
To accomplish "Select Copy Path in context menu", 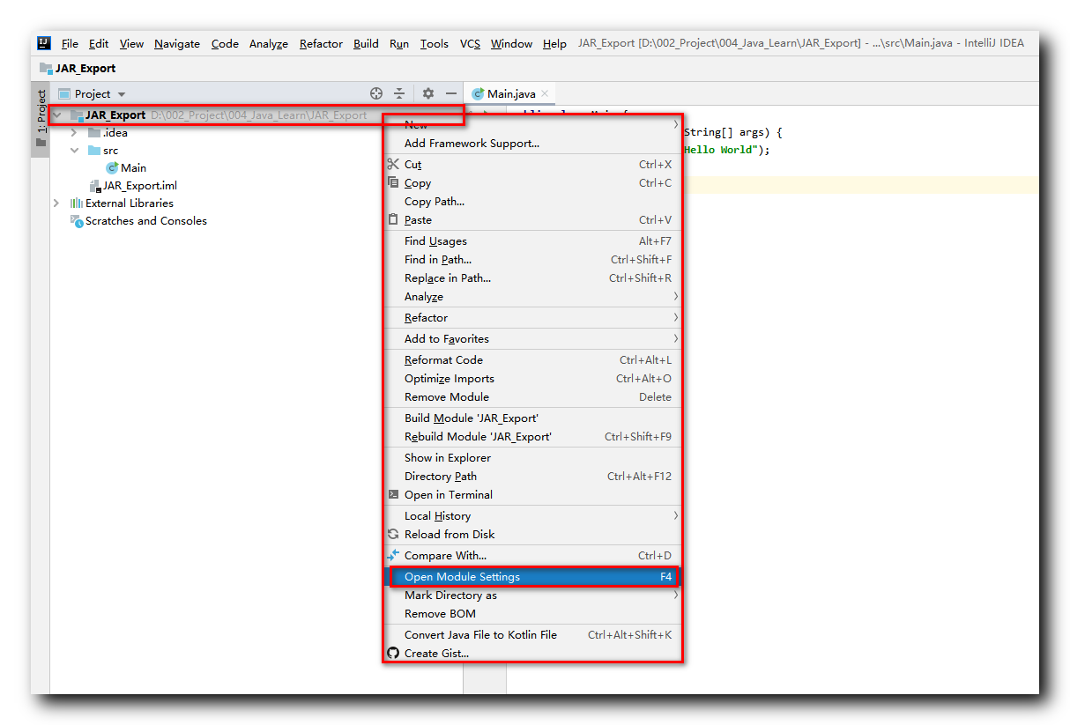I will tap(532, 201).
